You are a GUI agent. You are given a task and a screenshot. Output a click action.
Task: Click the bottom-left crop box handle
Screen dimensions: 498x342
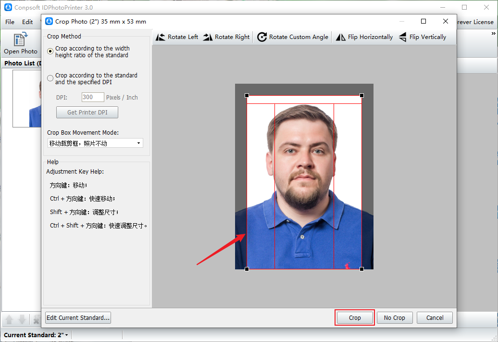(x=247, y=269)
